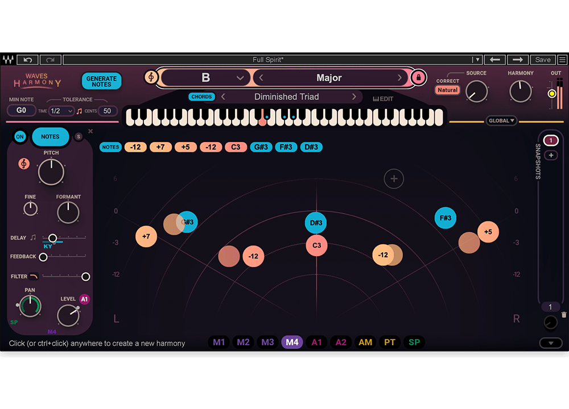
Task: Click the Delay slider handle
Action: tap(52, 238)
